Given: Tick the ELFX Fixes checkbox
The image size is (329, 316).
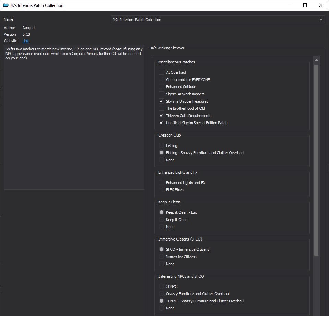Looking at the screenshot, I should pos(161,190).
